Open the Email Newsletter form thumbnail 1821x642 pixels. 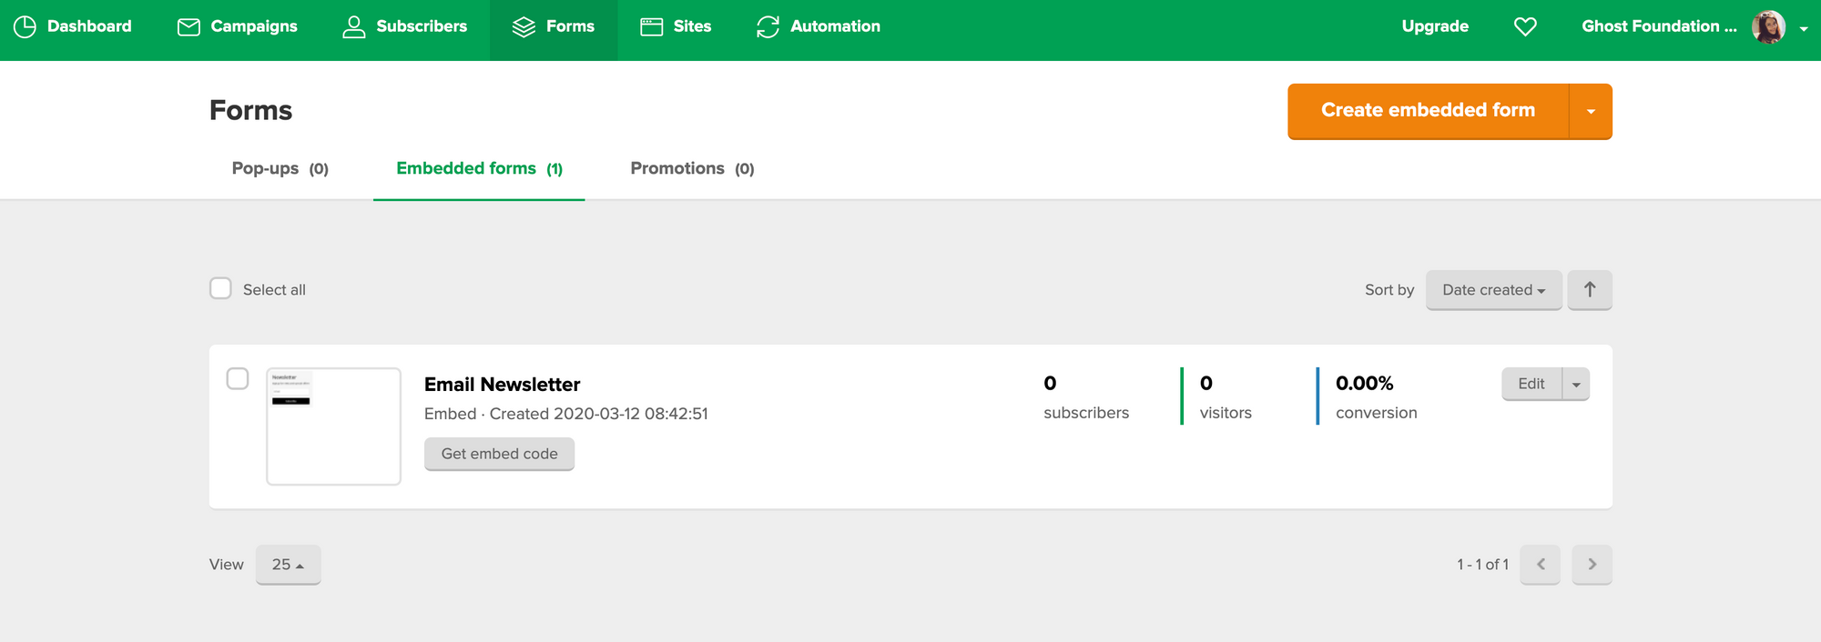(x=333, y=426)
